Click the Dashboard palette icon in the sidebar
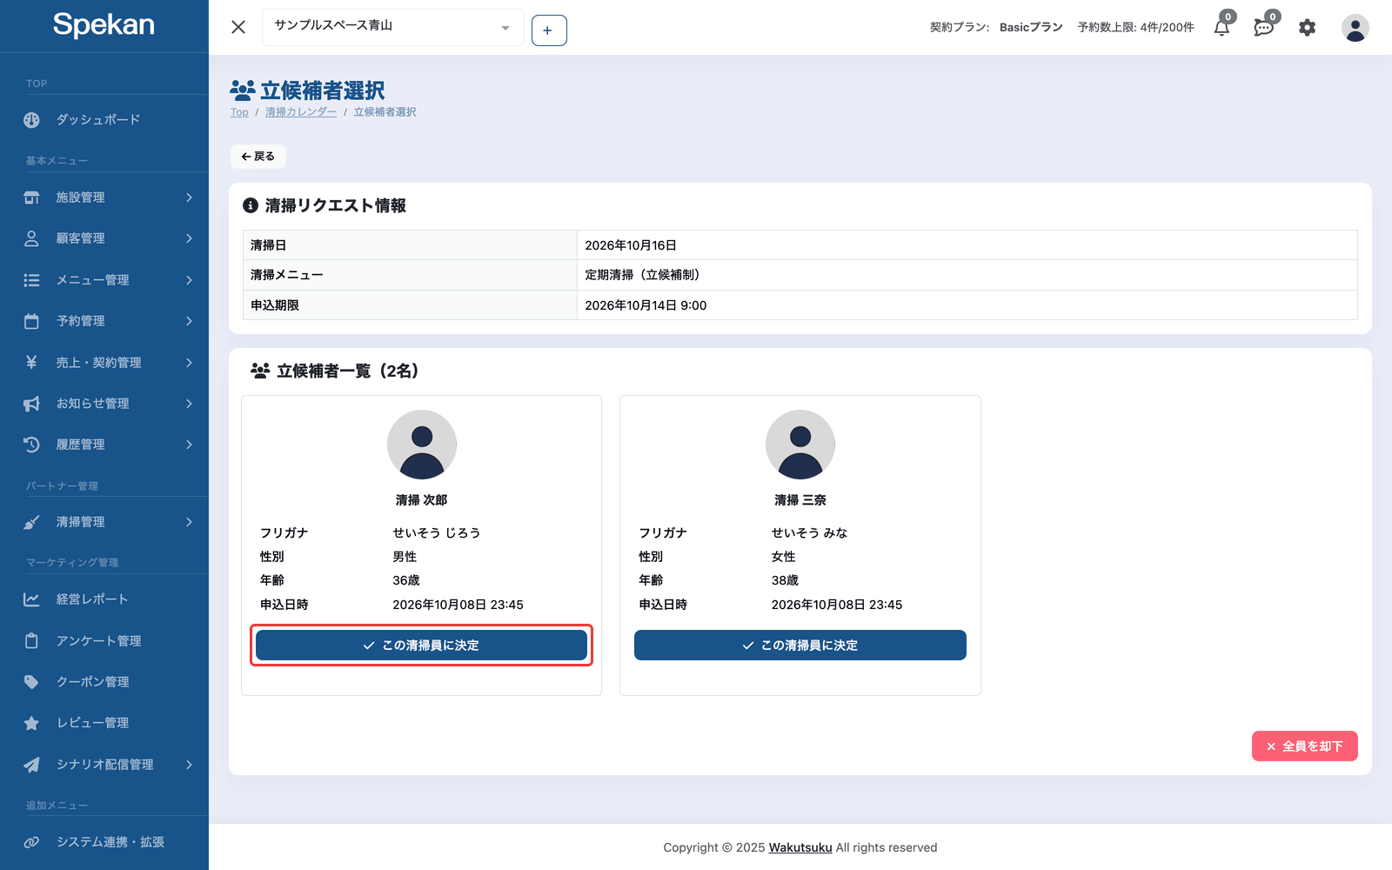This screenshot has height=870, width=1392. coord(31,120)
